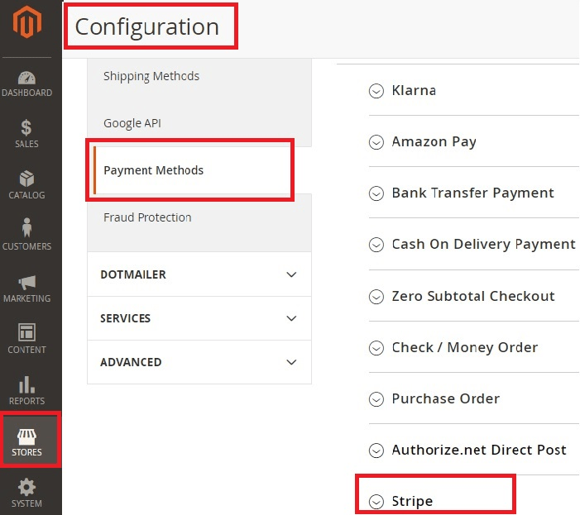Go to Fraud Protection settings

click(x=147, y=217)
